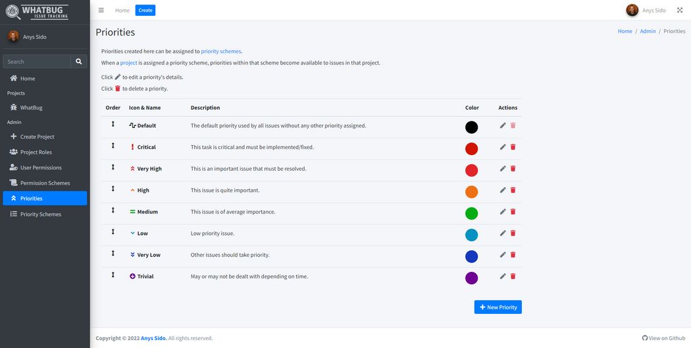
Task: Click the edit pencil for Low priority
Action: 503,233
